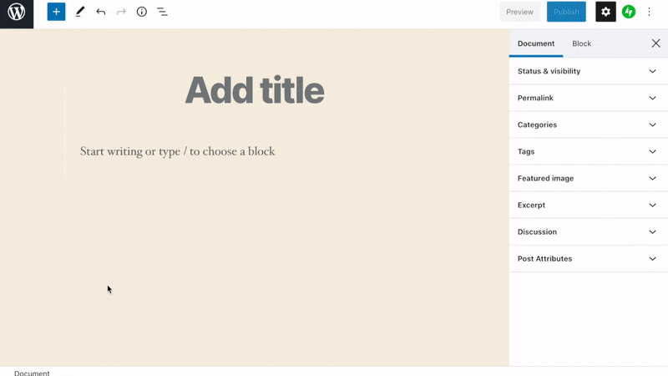Click the Publish button
Image resolution: width=668 pixels, height=376 pixels.
click(566, 12)
